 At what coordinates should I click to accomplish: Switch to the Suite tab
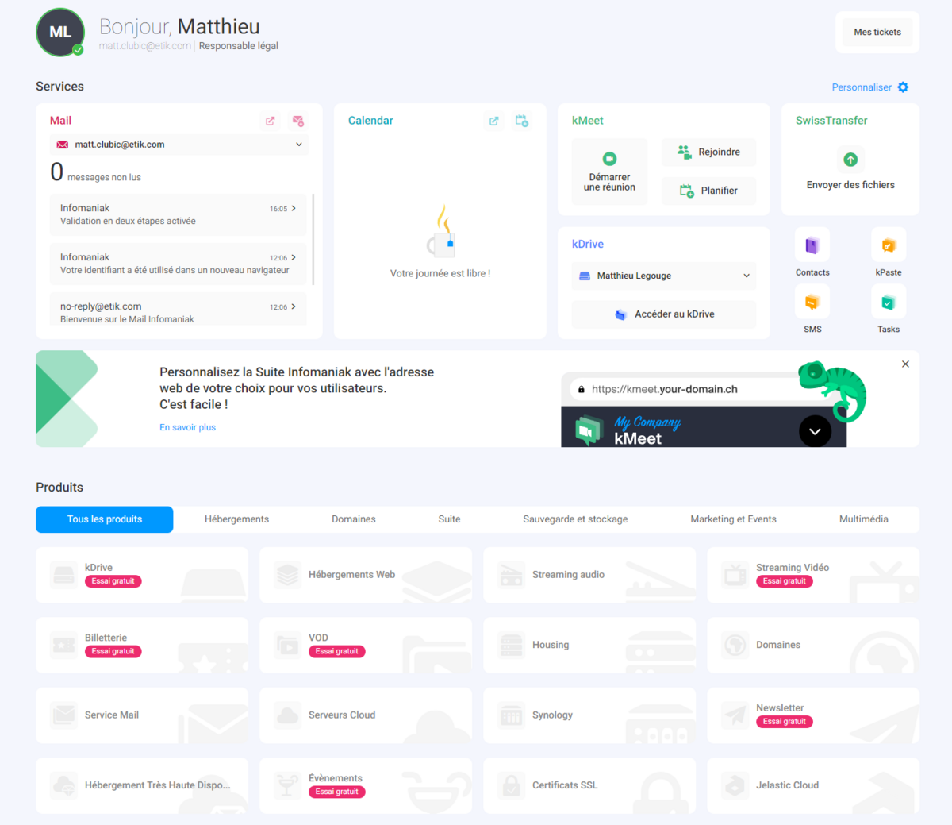point(449,519)
